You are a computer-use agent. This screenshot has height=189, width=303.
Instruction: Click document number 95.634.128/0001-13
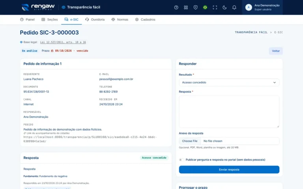[36, 92]
